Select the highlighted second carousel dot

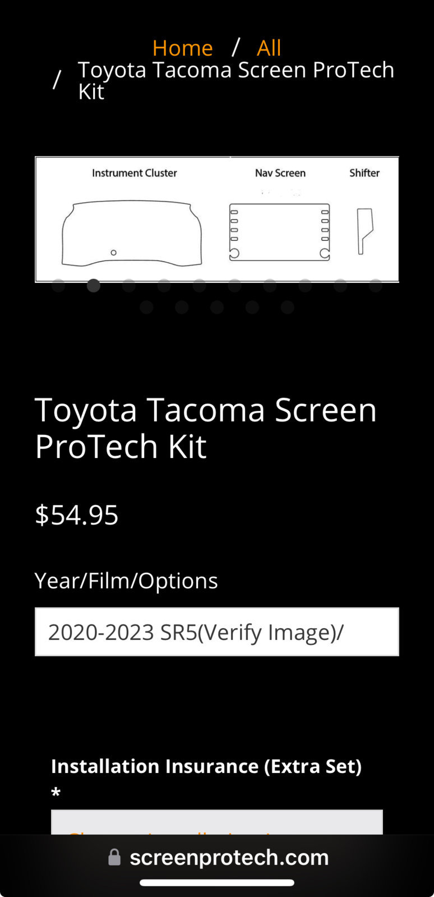tap(94, 286)
